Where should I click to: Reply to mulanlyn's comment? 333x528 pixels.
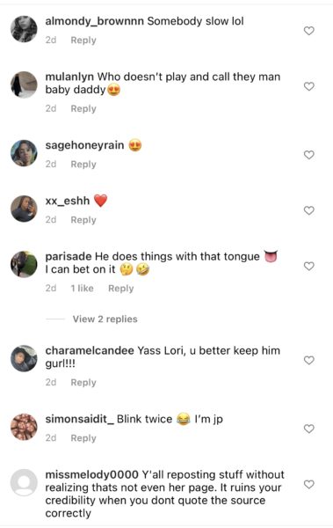pos(83,109)
